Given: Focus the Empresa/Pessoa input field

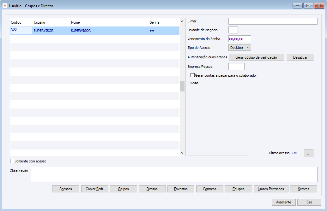Looking at the screenshot, I should [x=237, y=67].
